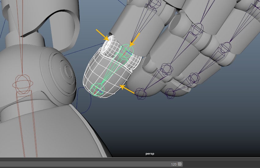This screenshot has width=260, height=168.
Task: Click the time slider strip below the viewport
Action: [x=130, y=159]
